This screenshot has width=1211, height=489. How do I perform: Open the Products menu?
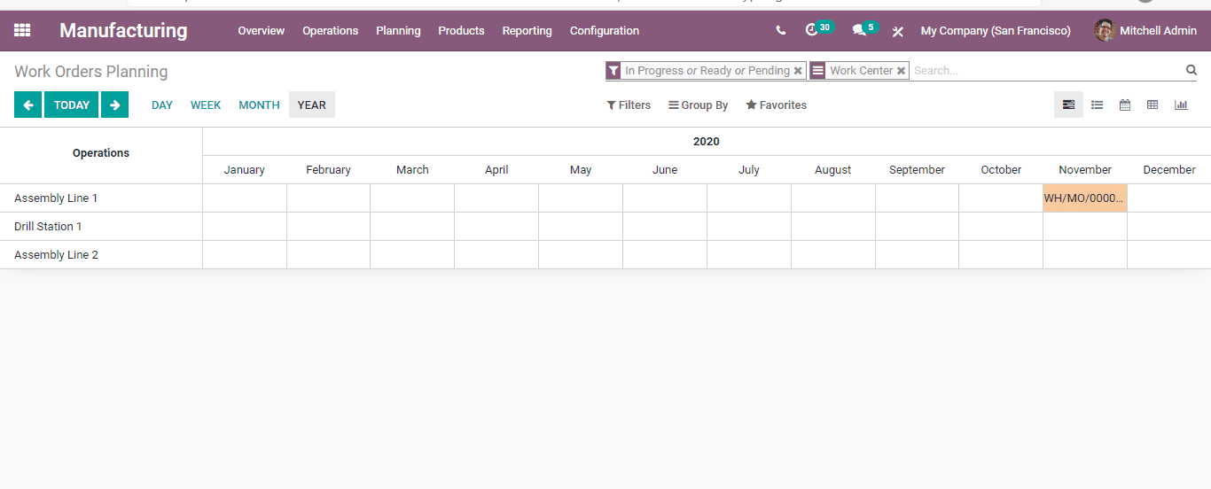(x=461, y=30)
